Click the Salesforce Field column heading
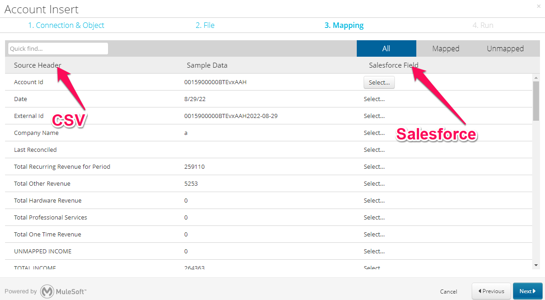This screenshot has height=300, width=545. click(393, 65)
